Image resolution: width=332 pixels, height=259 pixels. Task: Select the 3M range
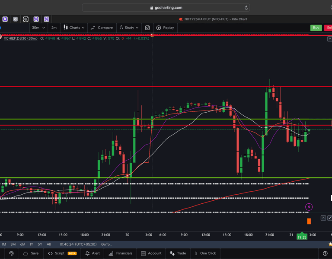coord(13,244)
